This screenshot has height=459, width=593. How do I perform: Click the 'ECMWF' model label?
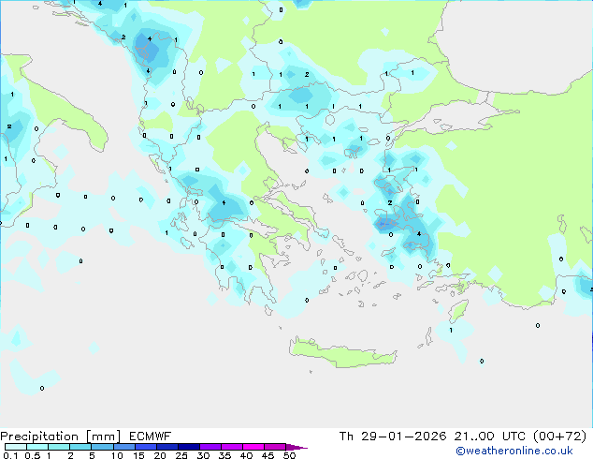150,437
